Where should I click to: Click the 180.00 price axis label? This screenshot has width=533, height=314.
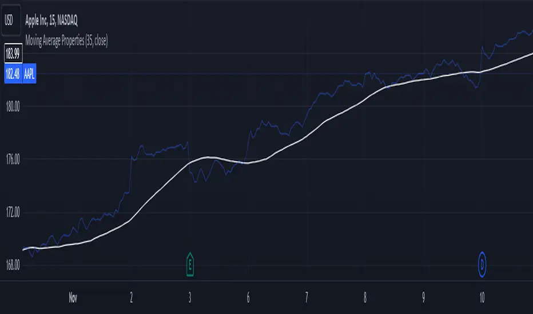tap(13, 107)
